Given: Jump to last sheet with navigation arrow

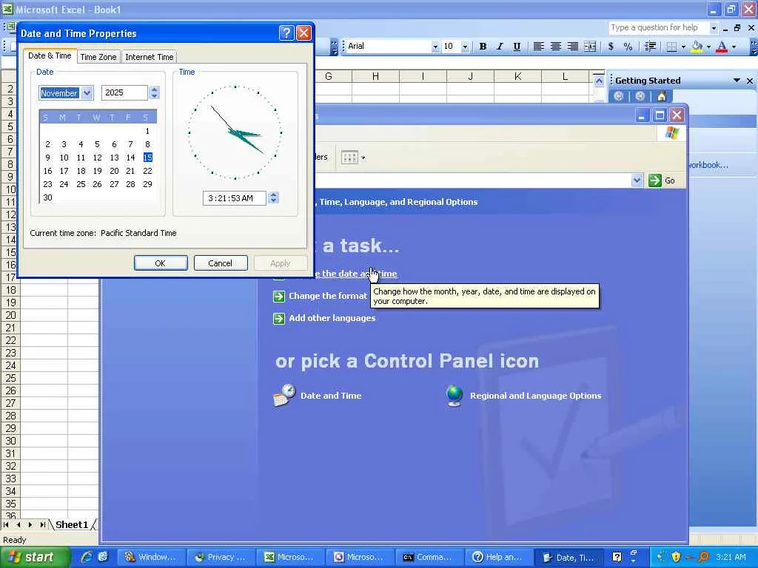Looking at the screenshot, I should (42, 524).
